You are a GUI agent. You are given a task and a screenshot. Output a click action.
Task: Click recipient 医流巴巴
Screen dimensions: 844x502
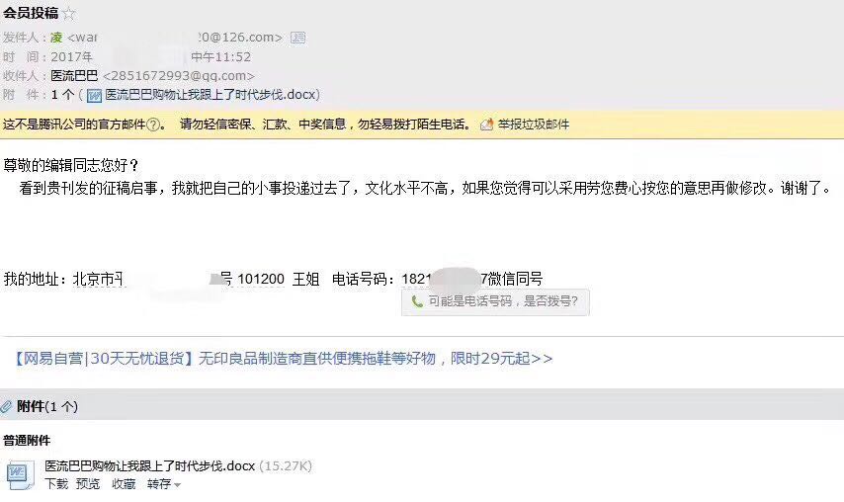pos(74,76)
